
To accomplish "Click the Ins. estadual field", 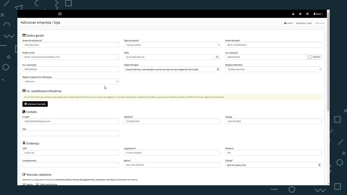I will [x=266, y=57].
